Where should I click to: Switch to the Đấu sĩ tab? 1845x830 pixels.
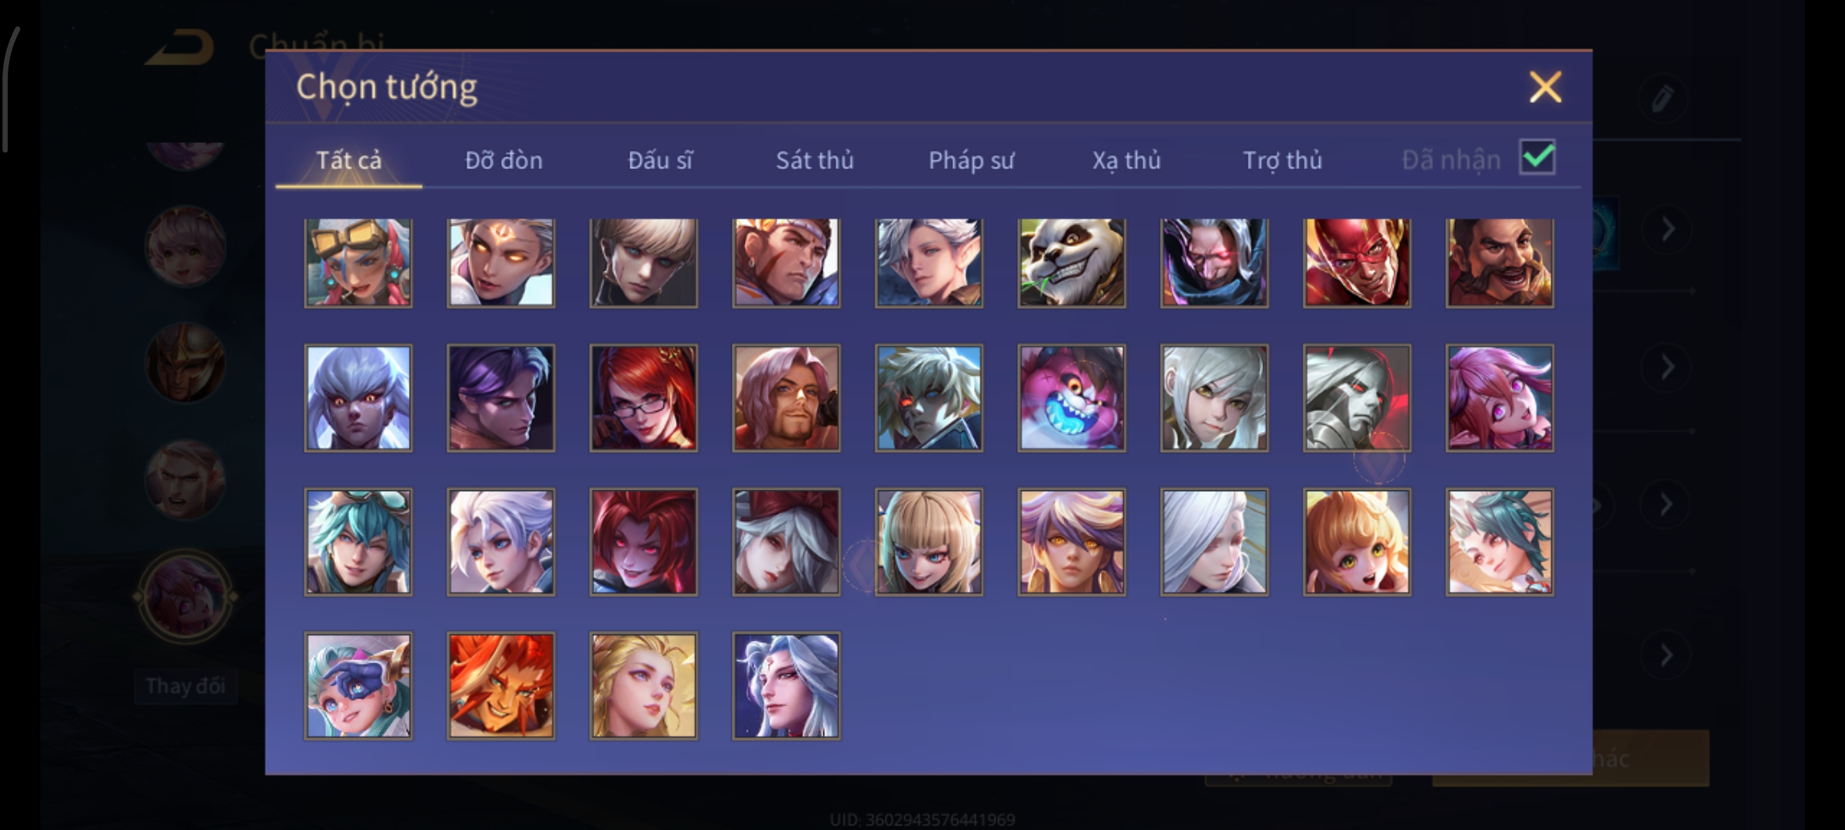[x=660, y=160]
